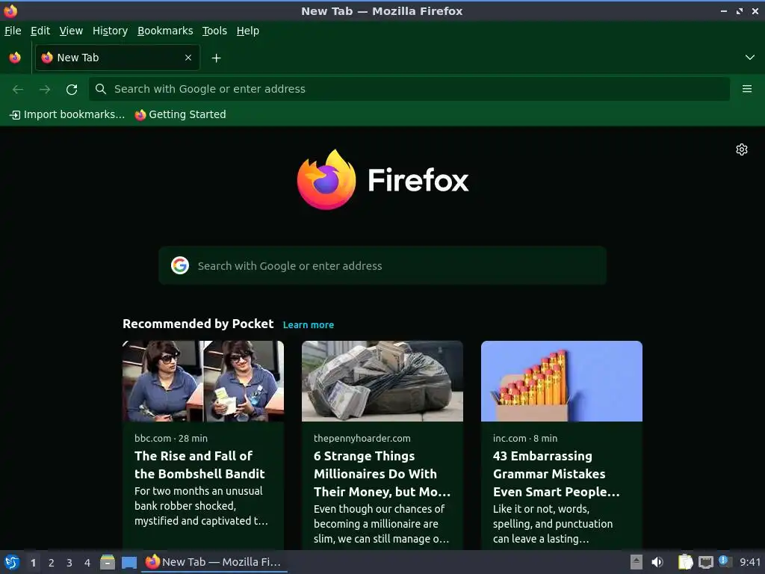Close the New Tab tab

(x=188, y=58)
